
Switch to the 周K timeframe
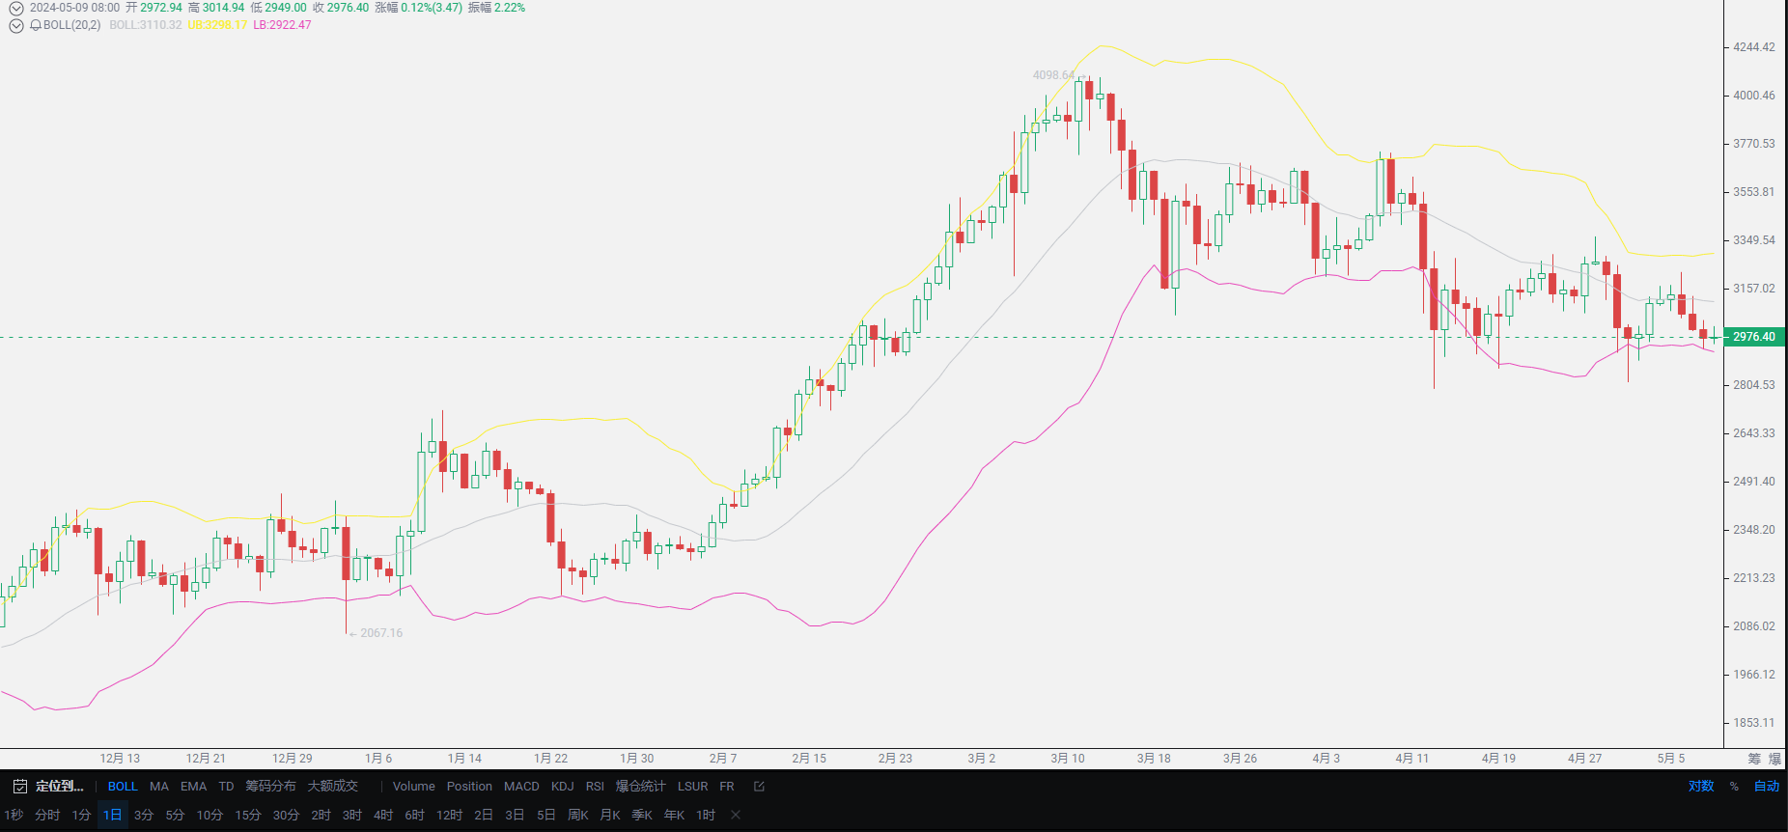[578, 816]
